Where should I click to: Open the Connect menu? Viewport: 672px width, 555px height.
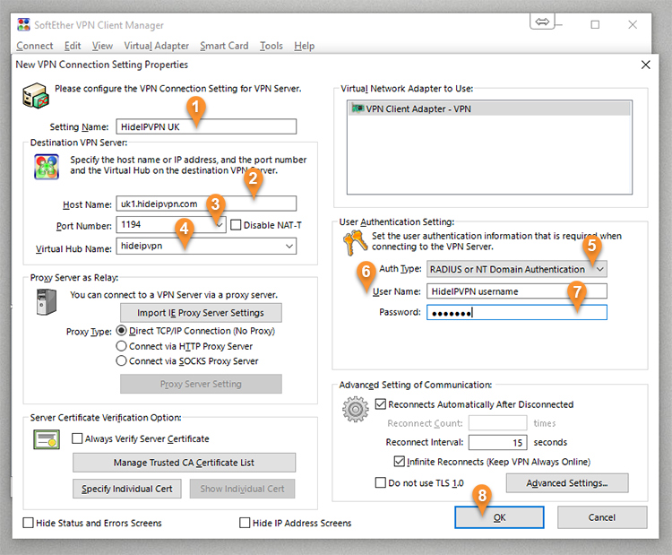(x=35, y=46)
